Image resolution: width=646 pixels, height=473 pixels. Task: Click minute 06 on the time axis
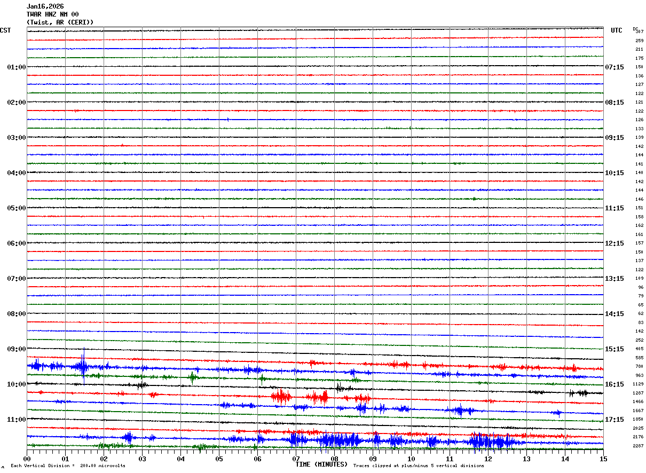pyautogui.click(x=257, y=459)
